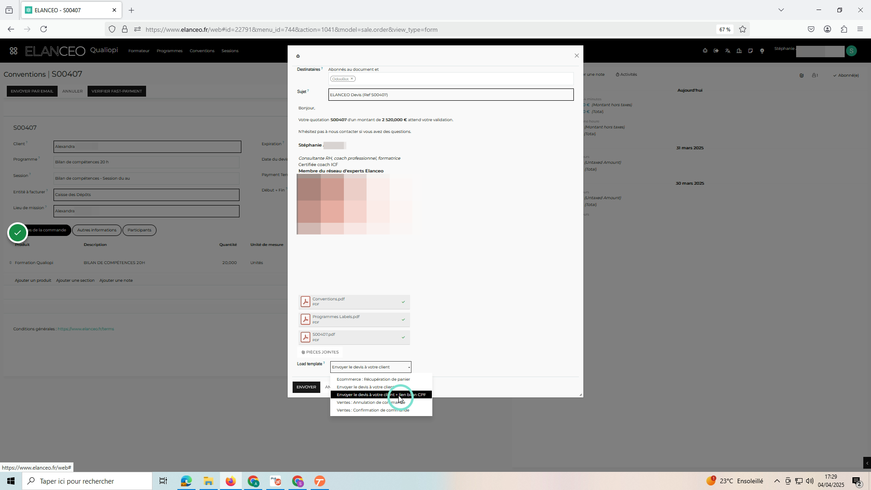Choose devis + lien bilan CPF template
Image resolution: width=871 pixels, height=490 pixels.
click(x=381, y=395)
